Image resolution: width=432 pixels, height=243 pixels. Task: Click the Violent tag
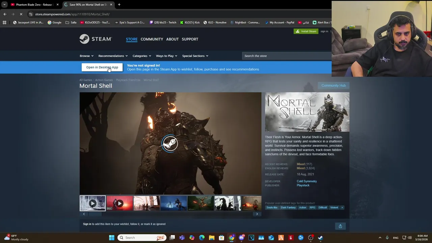click(x=334, y=208)
